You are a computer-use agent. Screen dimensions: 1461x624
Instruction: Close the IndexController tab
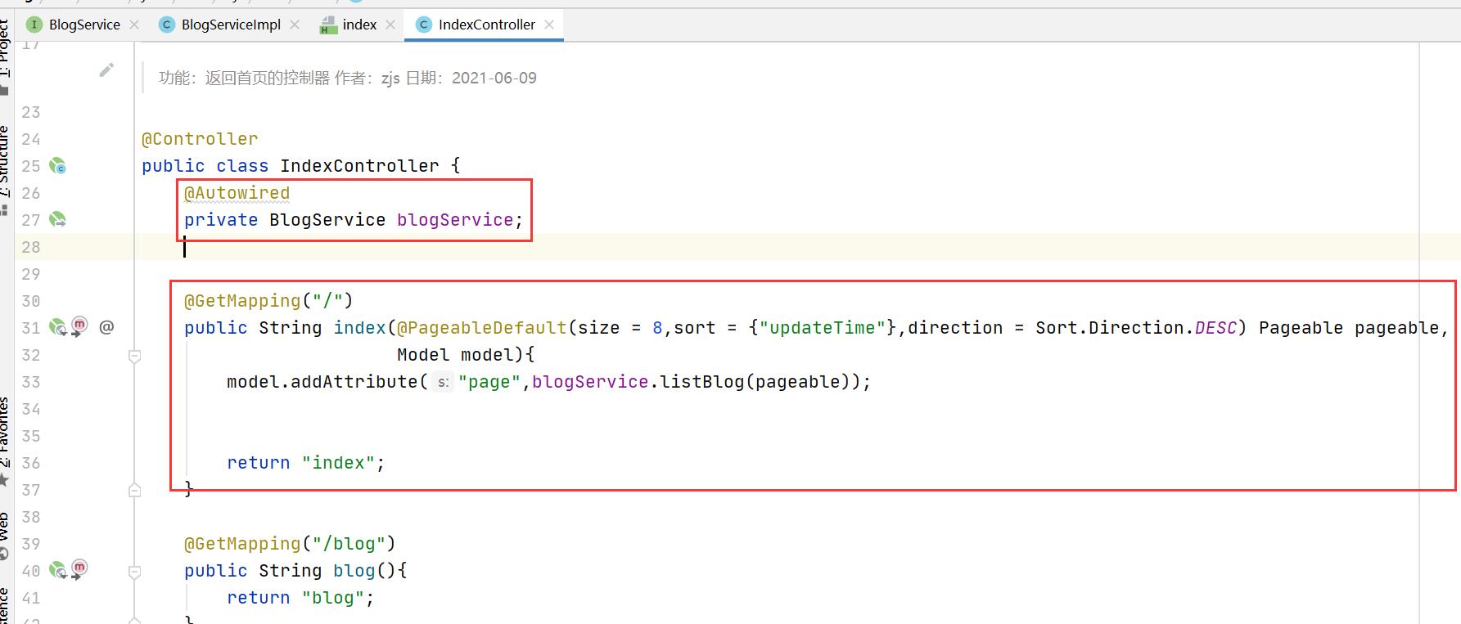[x=549, y=25]
